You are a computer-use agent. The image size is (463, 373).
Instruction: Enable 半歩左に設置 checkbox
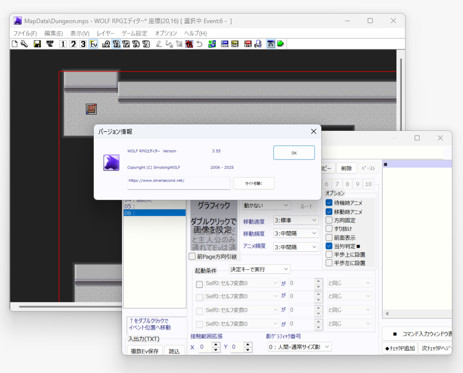329,263
